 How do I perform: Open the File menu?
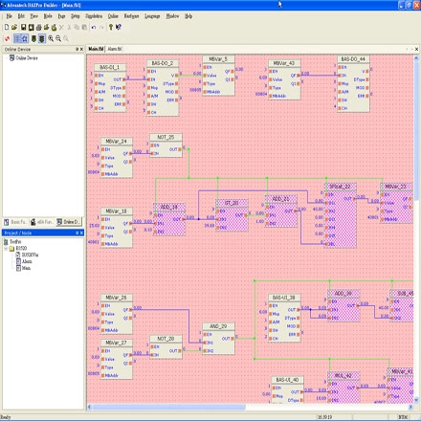[9, 16]
